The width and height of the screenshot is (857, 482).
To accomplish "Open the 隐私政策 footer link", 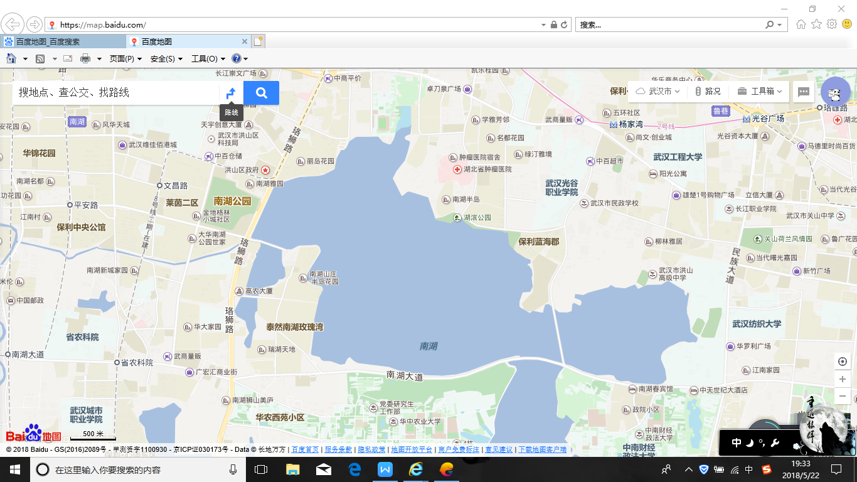I will tap(371, 449).
